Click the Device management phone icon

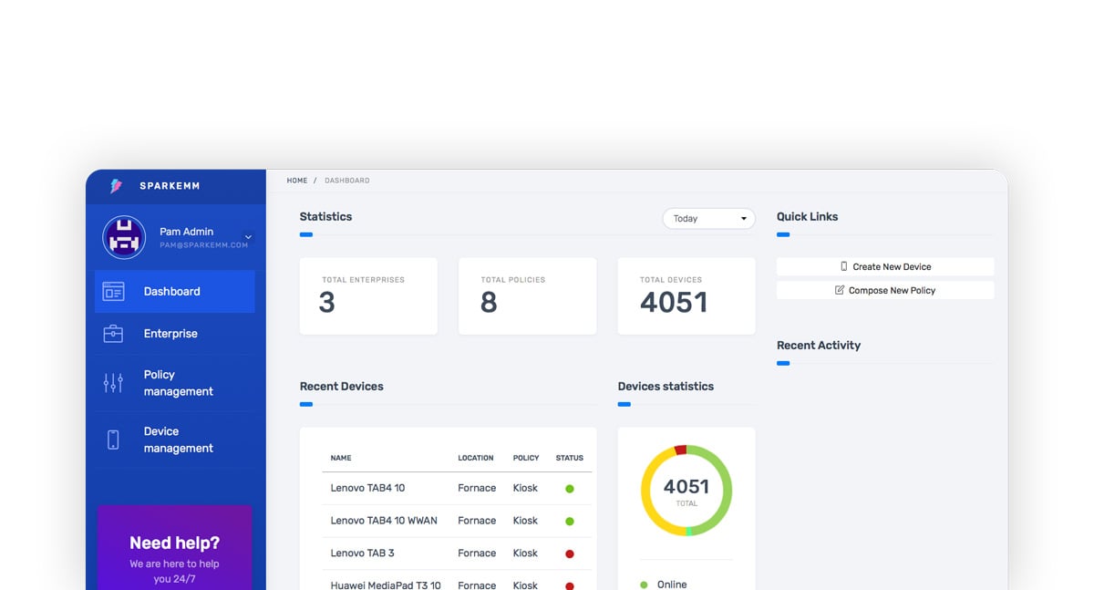click(x=113, y=440)
